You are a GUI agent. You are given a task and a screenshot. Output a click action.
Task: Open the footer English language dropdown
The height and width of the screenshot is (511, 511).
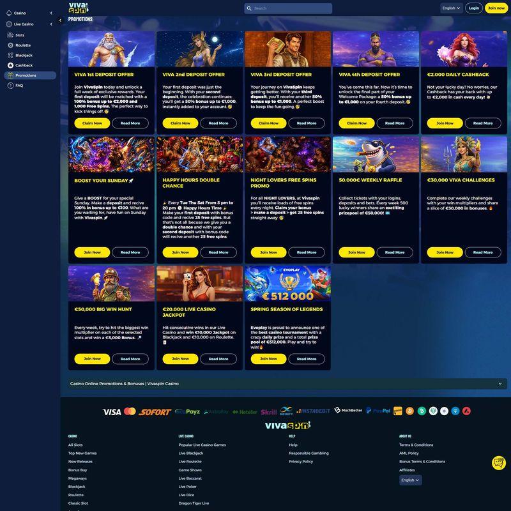(x=410, y=480)
